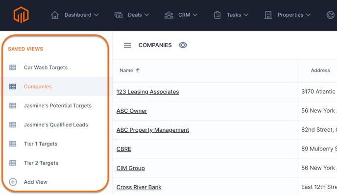337x195 pixels.
Task: Click the list icon beside Tier 1 Targets
Action: click(x=13, y=144)
